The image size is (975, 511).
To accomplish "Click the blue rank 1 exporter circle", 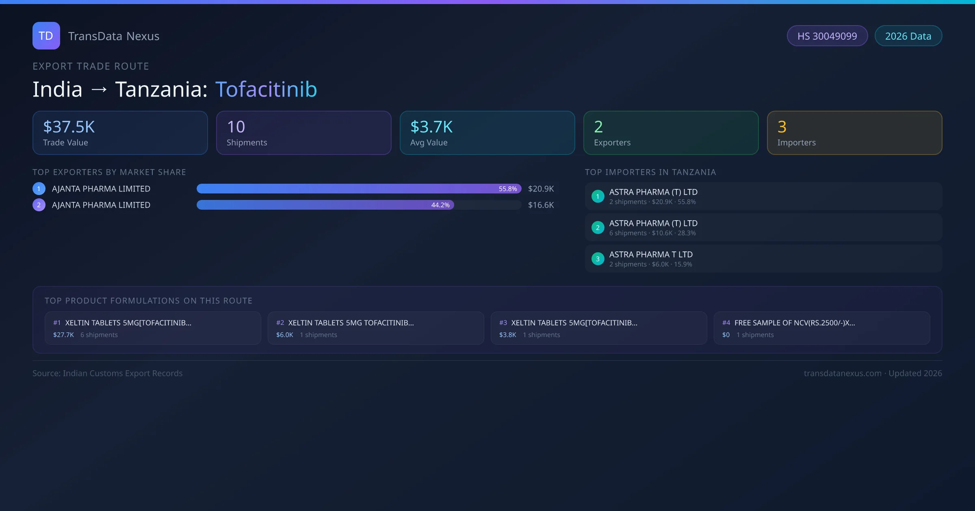I will pyautogui.click(x=39, y=189).
